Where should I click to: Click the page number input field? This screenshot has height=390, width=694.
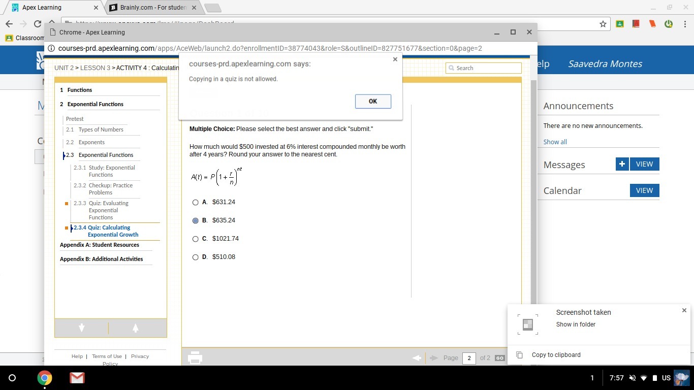[x=469, y=358]
